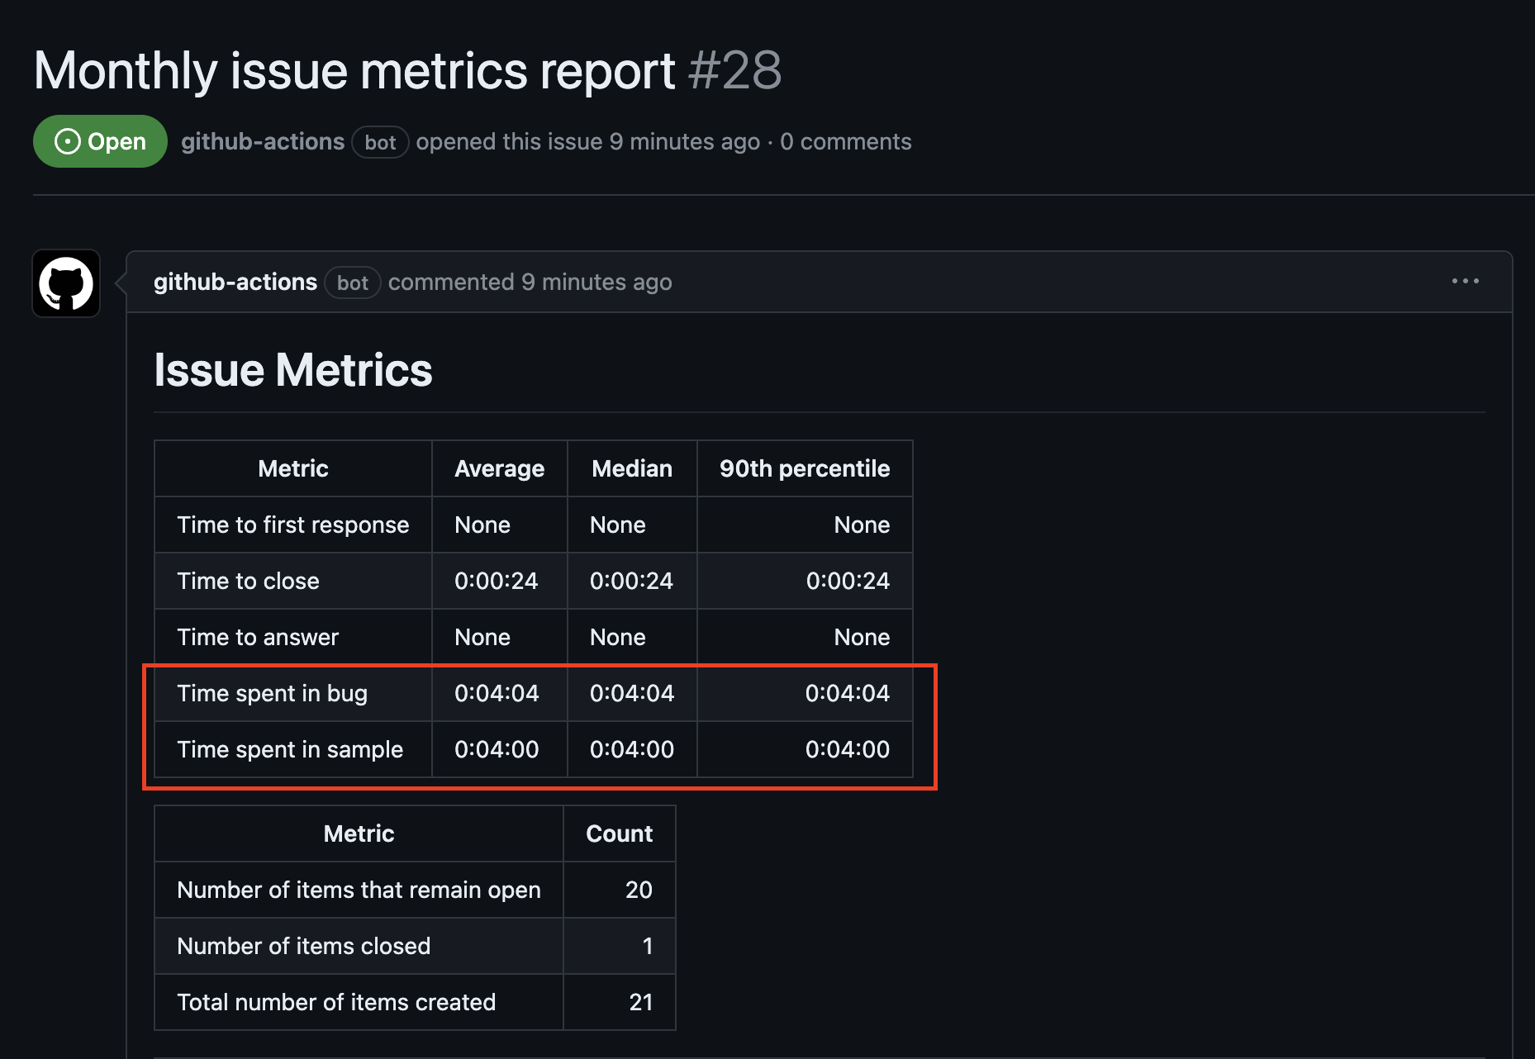Click the bot label in the comment header
Viewport: 1535px width, 1059px height.
(353, 283)
